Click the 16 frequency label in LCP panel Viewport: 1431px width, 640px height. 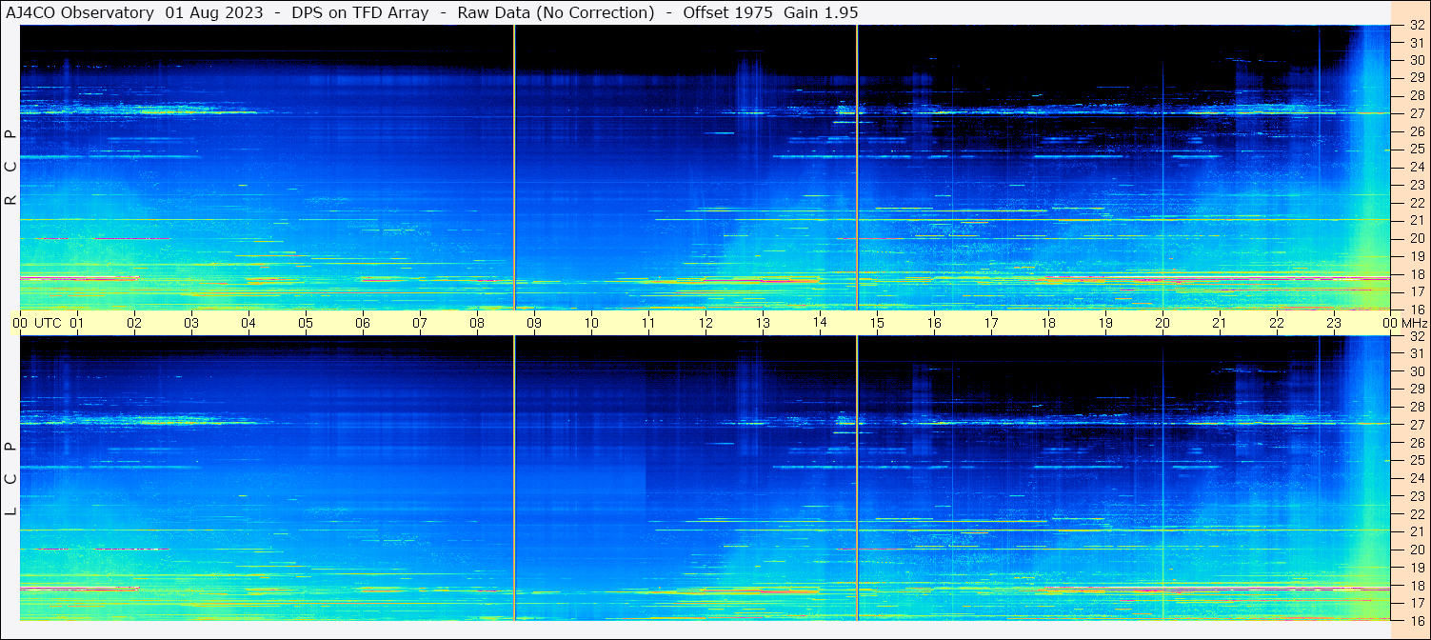click(x=1416, y=620)
